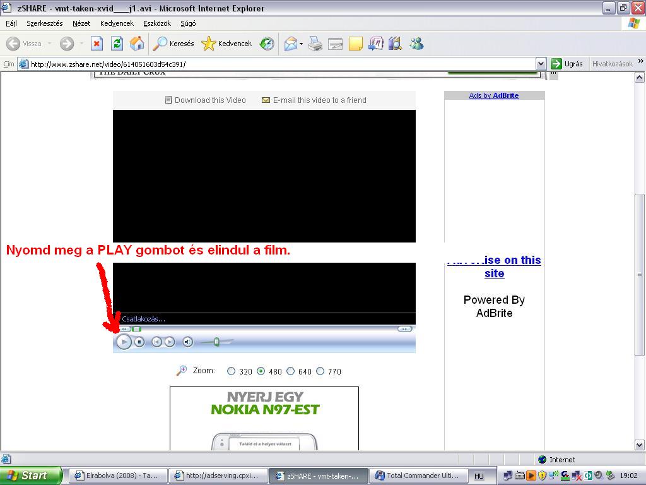The height and width of the screenshot is (485, 646).
Task: Select the 770 zoom radio option
Action: [320, 371]
